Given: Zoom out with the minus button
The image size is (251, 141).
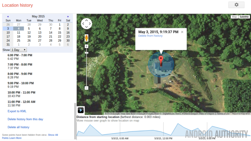Looking at the screenshot, I should (x=87, y=88).
